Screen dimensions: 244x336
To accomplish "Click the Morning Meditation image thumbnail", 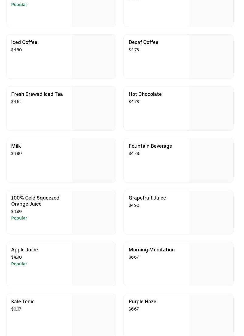I will [211, 264].
